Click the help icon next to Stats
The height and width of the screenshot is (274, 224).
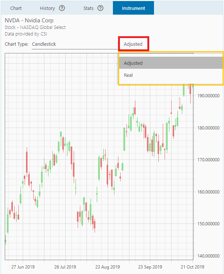100,8
